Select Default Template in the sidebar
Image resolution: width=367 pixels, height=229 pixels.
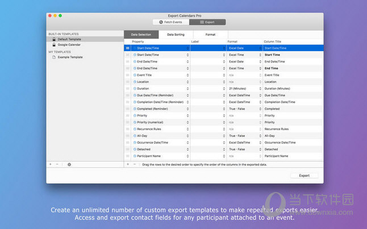tap(69, 39)
